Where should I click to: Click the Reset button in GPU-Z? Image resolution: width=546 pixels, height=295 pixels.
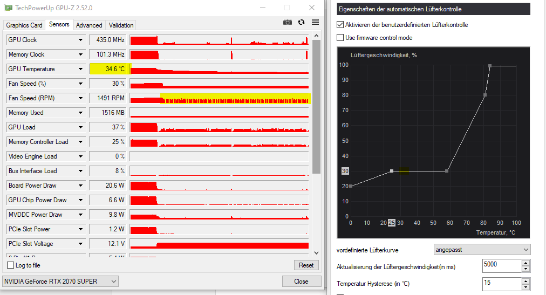pos(306,265)
